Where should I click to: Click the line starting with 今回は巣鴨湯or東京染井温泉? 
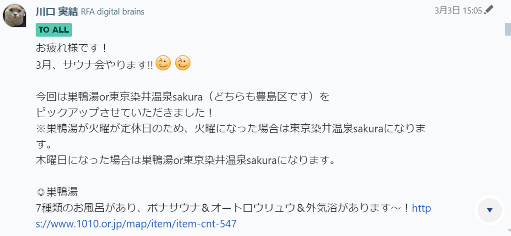click(x=182, y=96)
